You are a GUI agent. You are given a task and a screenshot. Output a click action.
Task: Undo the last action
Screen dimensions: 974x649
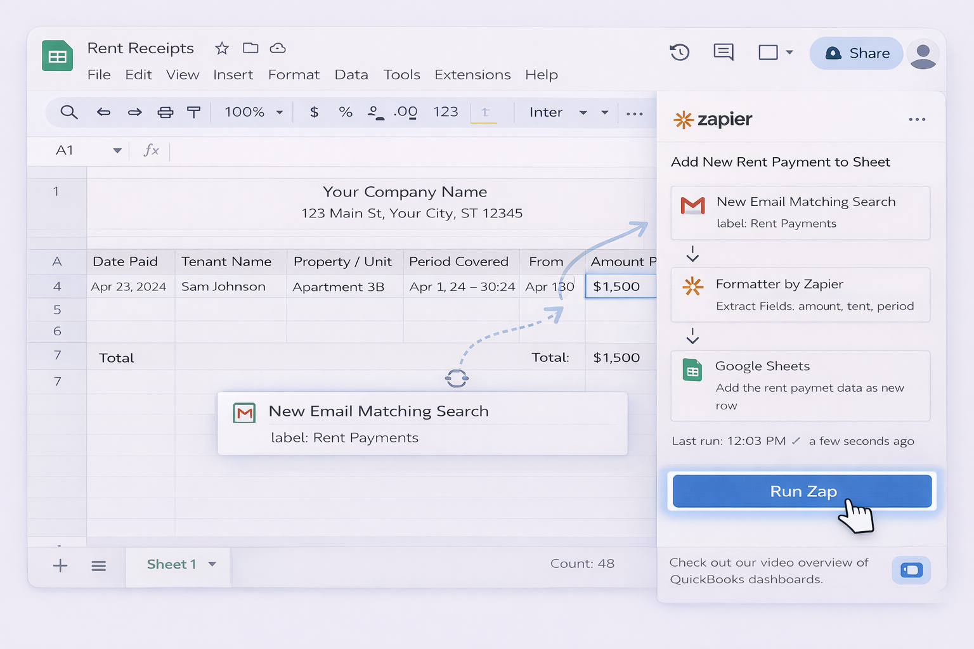[x=103, y=112]
